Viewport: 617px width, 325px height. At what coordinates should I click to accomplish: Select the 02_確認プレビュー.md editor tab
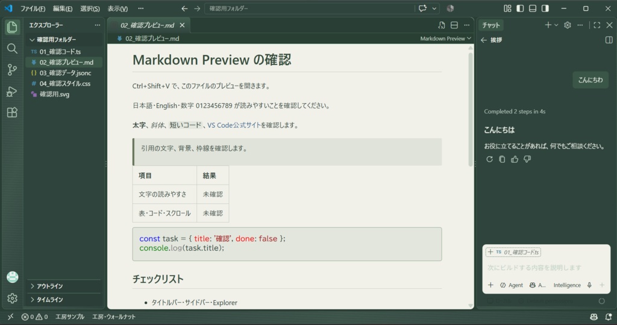(x=148, y=25)
